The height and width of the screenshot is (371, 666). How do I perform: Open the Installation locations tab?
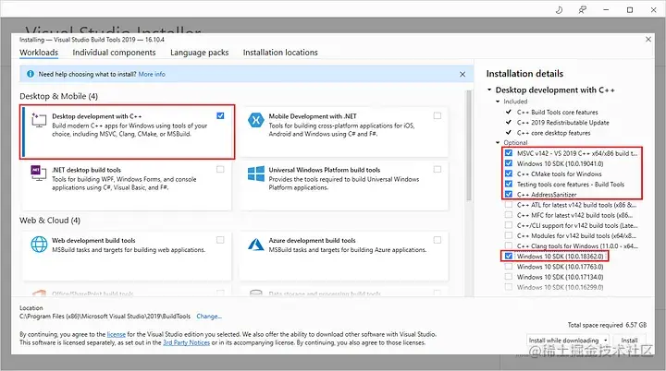pos(280,53)
